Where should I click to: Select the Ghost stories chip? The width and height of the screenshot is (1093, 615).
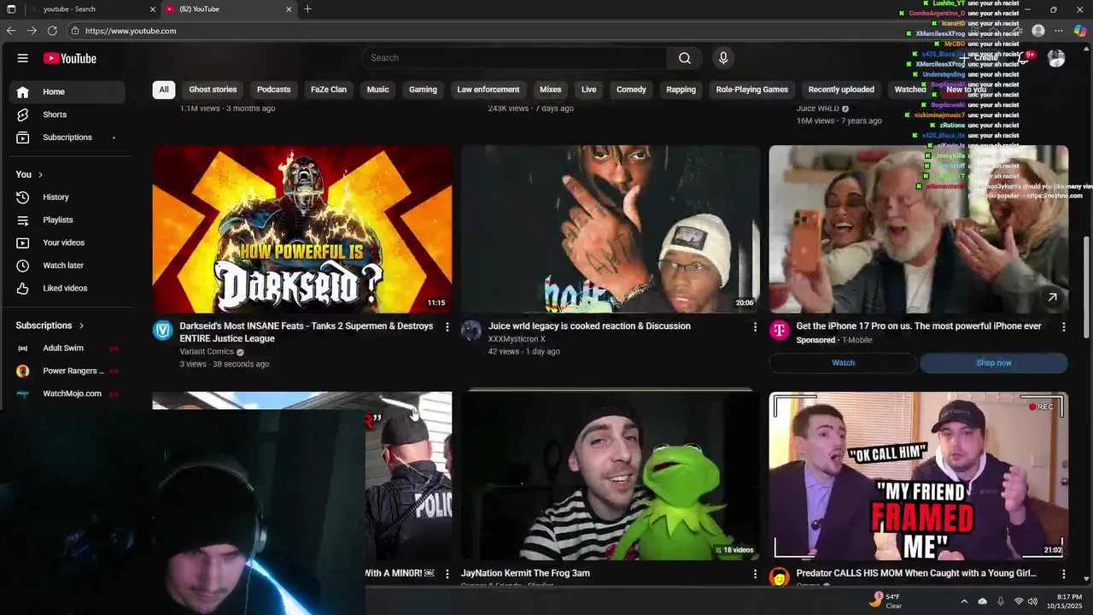tap(213, 90)
